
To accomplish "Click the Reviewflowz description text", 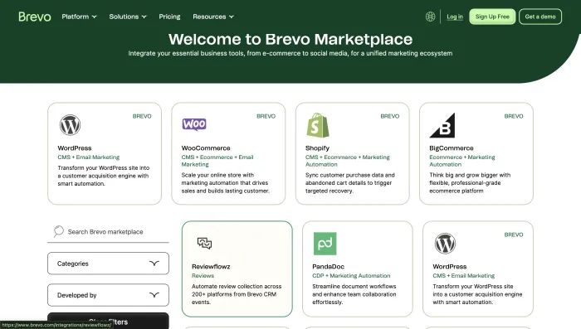I will tap(237, 294).
